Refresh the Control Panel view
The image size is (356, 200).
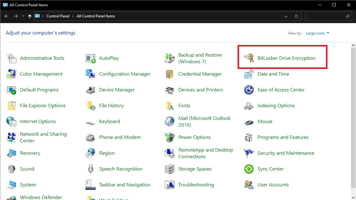click(296, 16)
